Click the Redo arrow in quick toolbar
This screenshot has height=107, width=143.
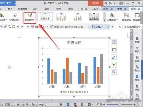point(22,27)
